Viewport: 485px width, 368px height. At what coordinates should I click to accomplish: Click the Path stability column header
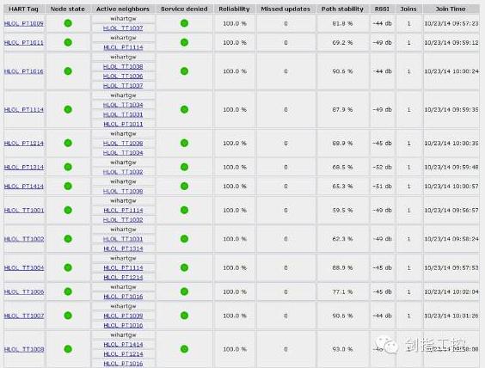(x=342, y=9)
